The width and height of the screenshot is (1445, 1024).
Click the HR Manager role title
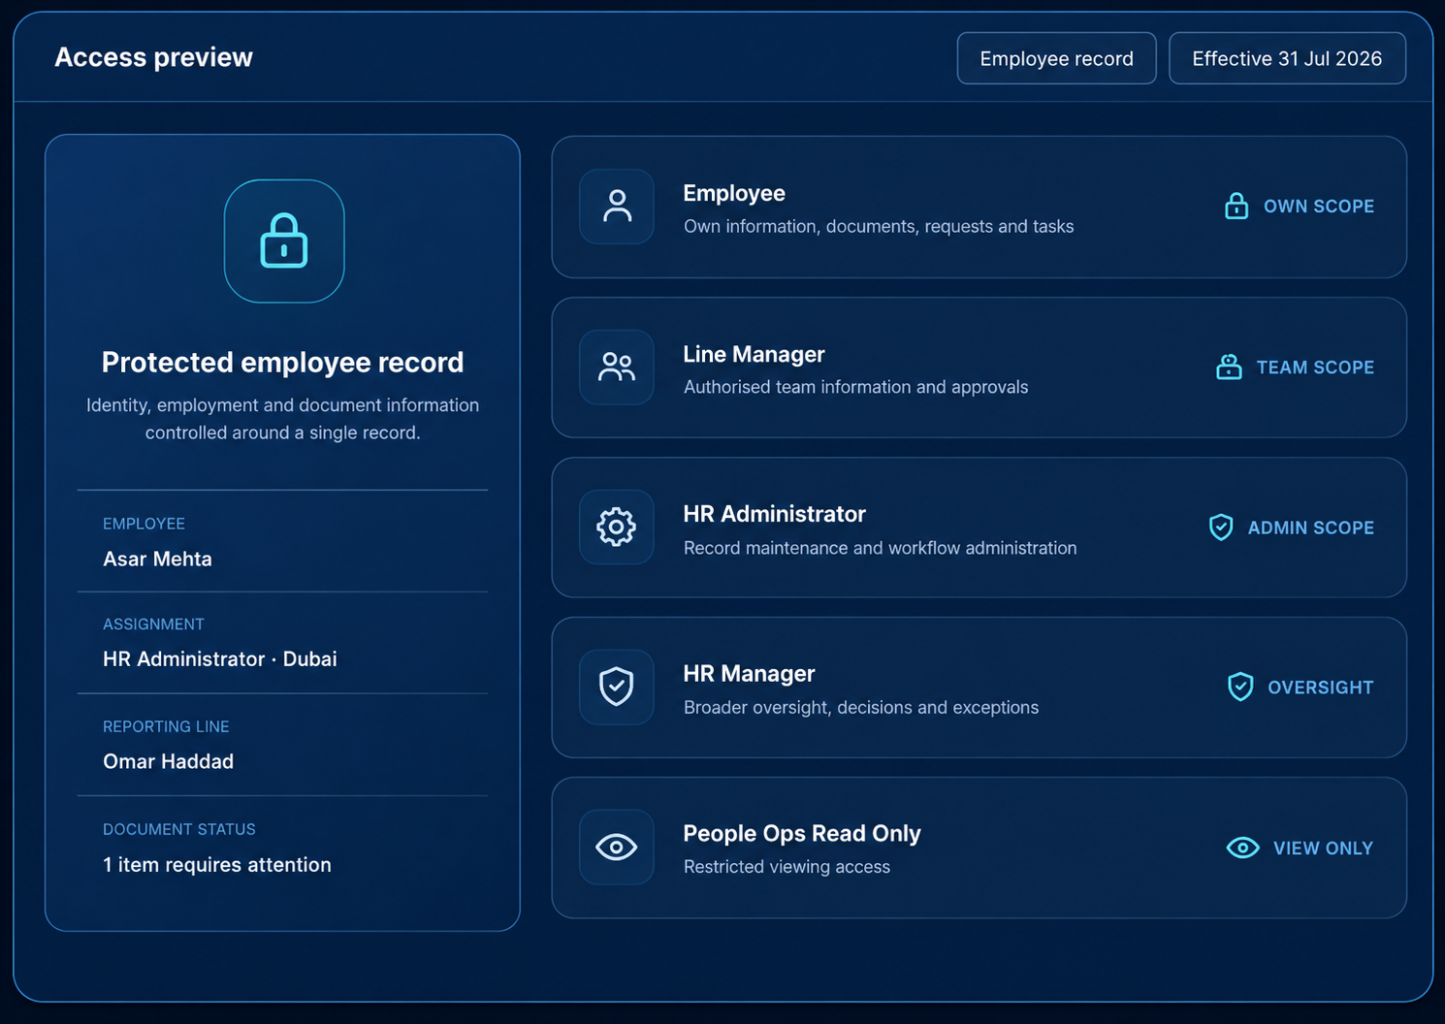749,674
